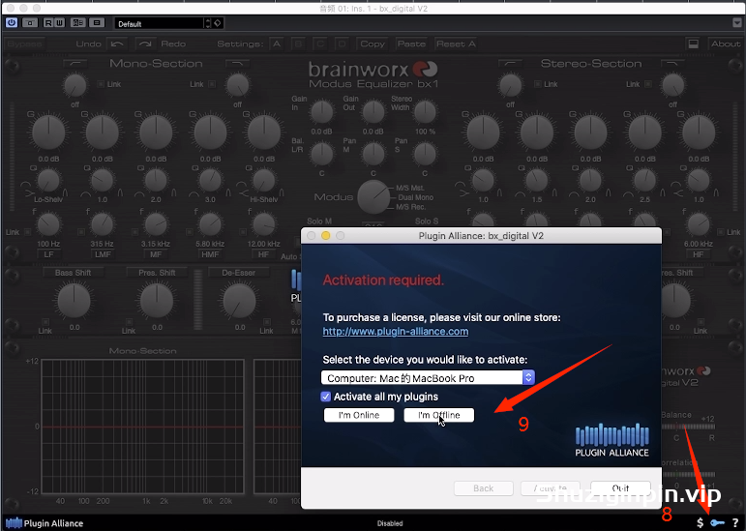This screenshot has width=746, height=531.
Task: Select Settings slot C
Action: tap(320, 44)
